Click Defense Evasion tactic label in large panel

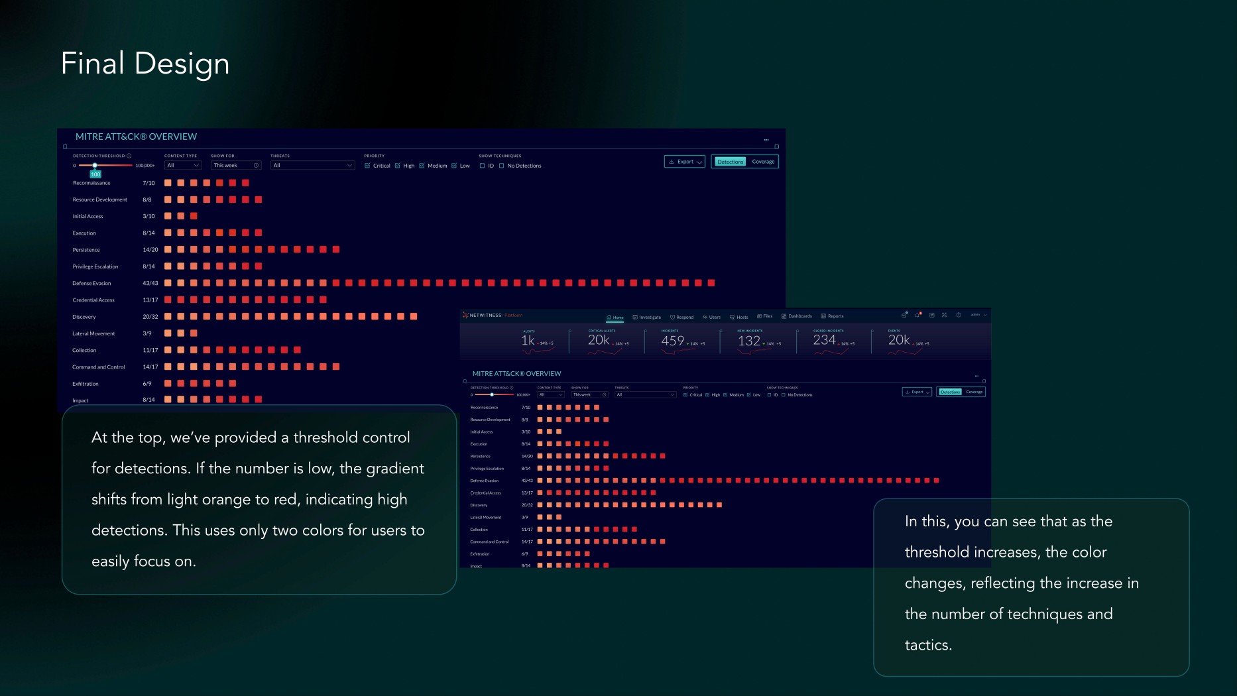pos(91,283)
